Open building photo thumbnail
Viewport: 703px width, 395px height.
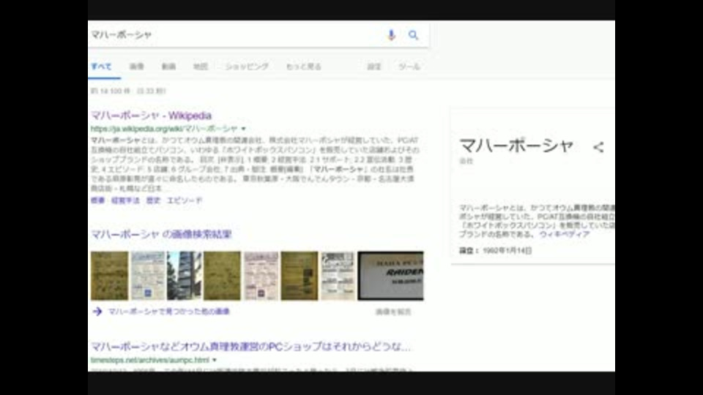[x=185, y=276]
